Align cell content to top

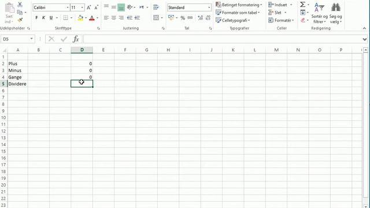click(106, 6)
